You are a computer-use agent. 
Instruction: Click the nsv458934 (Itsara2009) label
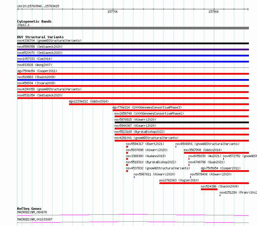36,83
